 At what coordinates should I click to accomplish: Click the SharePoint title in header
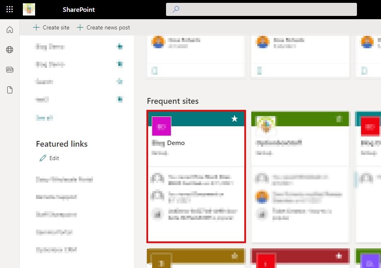coord(79,9)
